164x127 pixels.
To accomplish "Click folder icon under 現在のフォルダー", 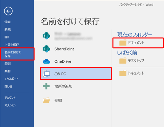I will tap(123, 43).
